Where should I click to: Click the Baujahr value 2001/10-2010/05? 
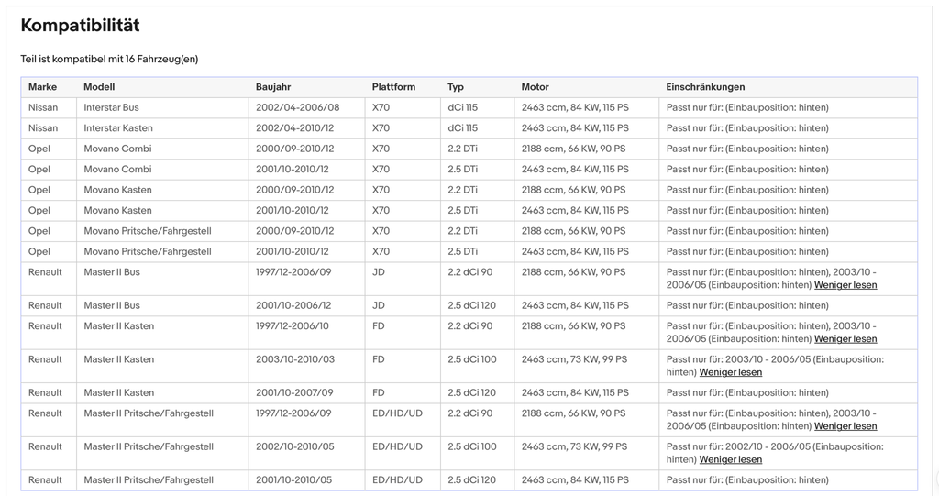(294, 480)
